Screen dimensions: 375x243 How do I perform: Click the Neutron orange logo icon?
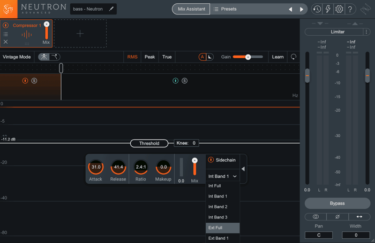pos(9,9)
